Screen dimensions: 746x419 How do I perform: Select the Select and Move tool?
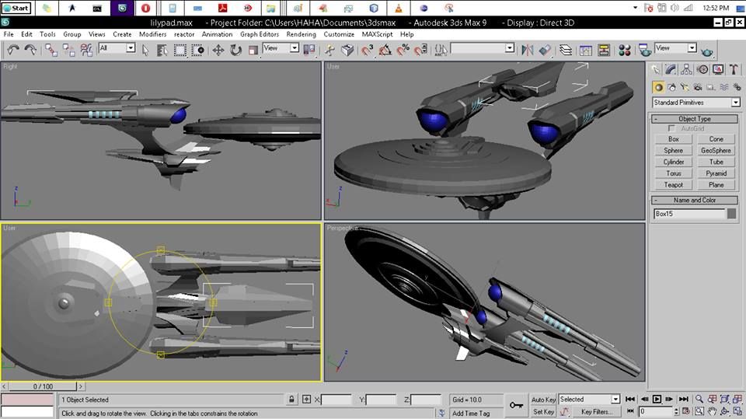(x=218, y=50)
